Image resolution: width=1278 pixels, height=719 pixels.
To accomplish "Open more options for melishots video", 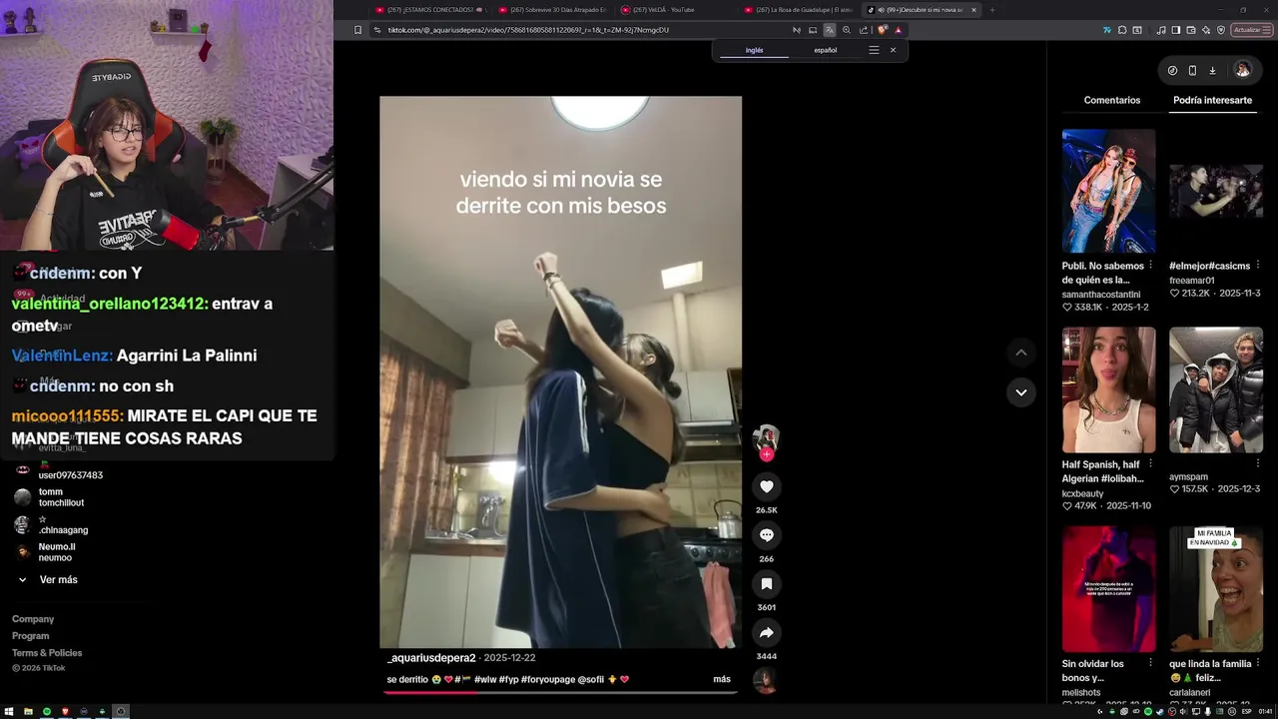I will tap(1150, 663).
